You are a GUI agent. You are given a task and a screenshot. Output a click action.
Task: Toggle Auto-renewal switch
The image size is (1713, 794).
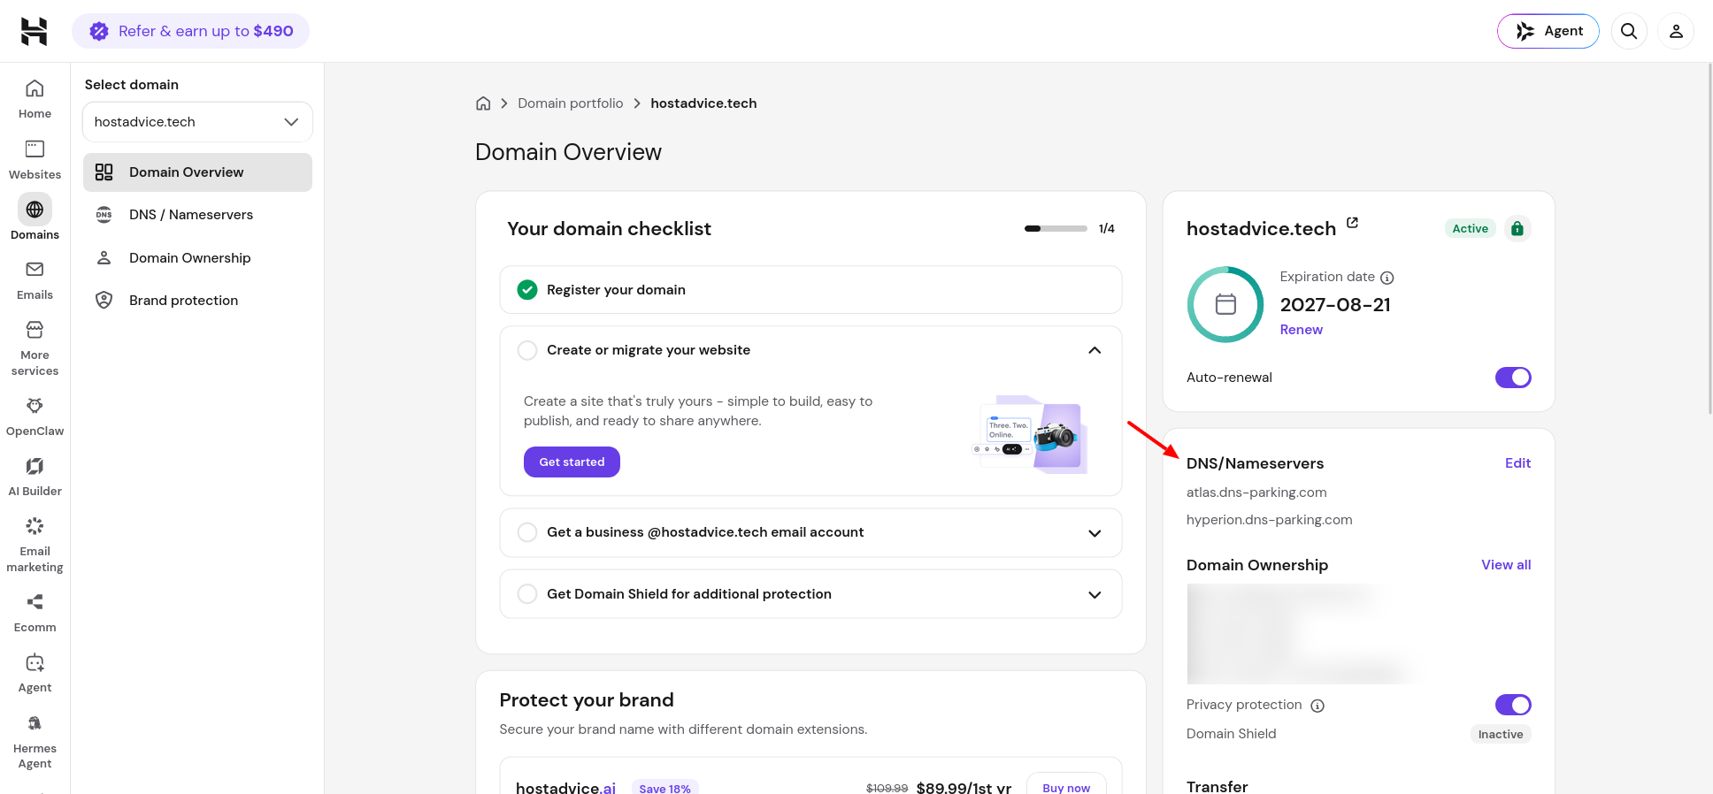coord(1513,378)
